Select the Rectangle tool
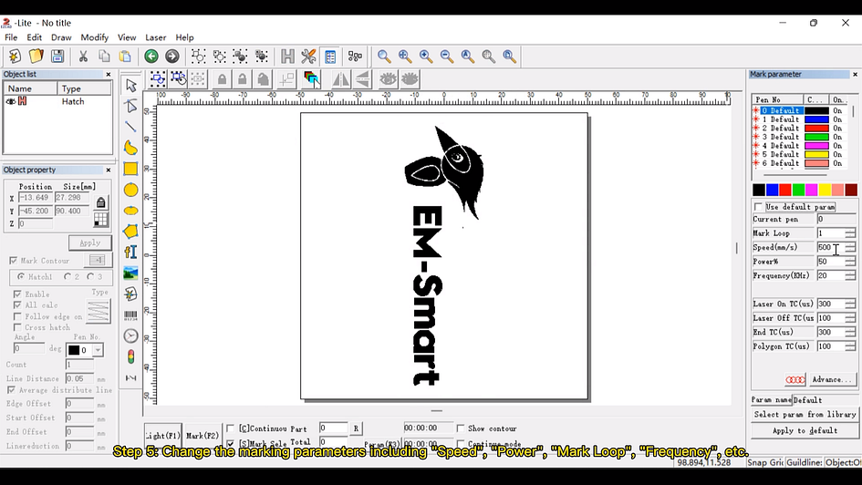The image size is (862, 485). tap(130, 169)
